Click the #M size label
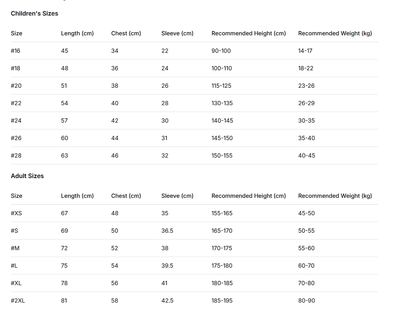Viewport: 409px width, 309px height. [15, 248]
